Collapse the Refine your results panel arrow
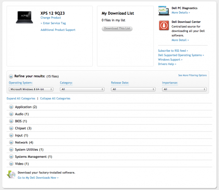219x190 pixels. [x=11, y=76]
